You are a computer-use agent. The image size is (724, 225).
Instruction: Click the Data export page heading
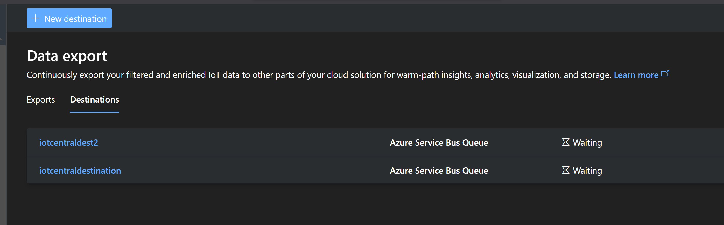pyautogui.click(x=67, y=56)
